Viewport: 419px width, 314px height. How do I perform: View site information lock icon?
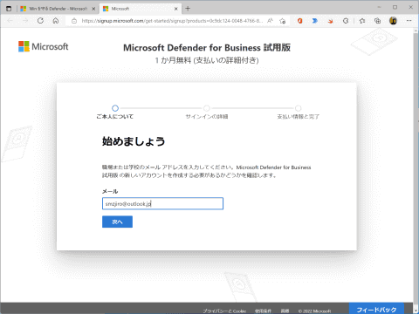click(74, 21)
